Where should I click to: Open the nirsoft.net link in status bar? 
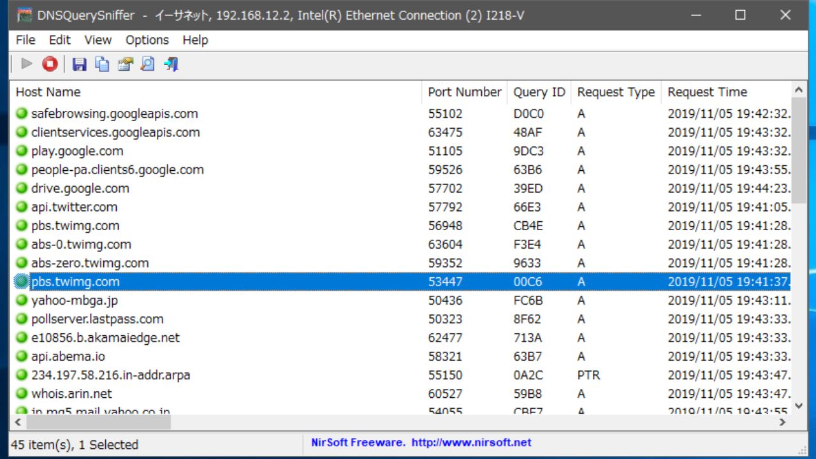tap(471, 442)
